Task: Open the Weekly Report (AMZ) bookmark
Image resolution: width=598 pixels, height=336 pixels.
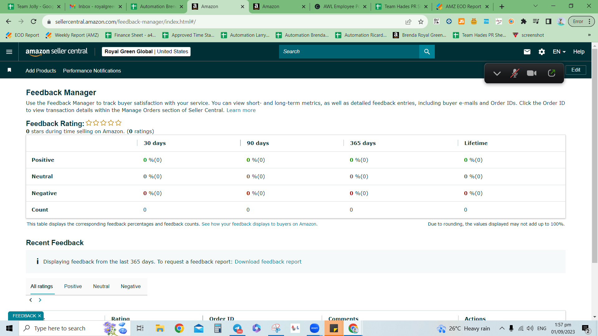Action: pyautogui.click(x=72, y=35)
